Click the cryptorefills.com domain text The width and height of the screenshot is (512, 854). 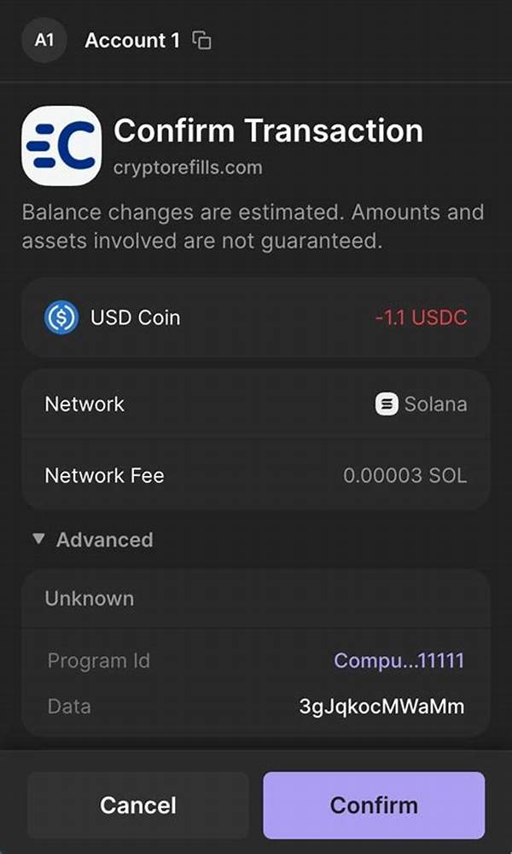[188, 167]
